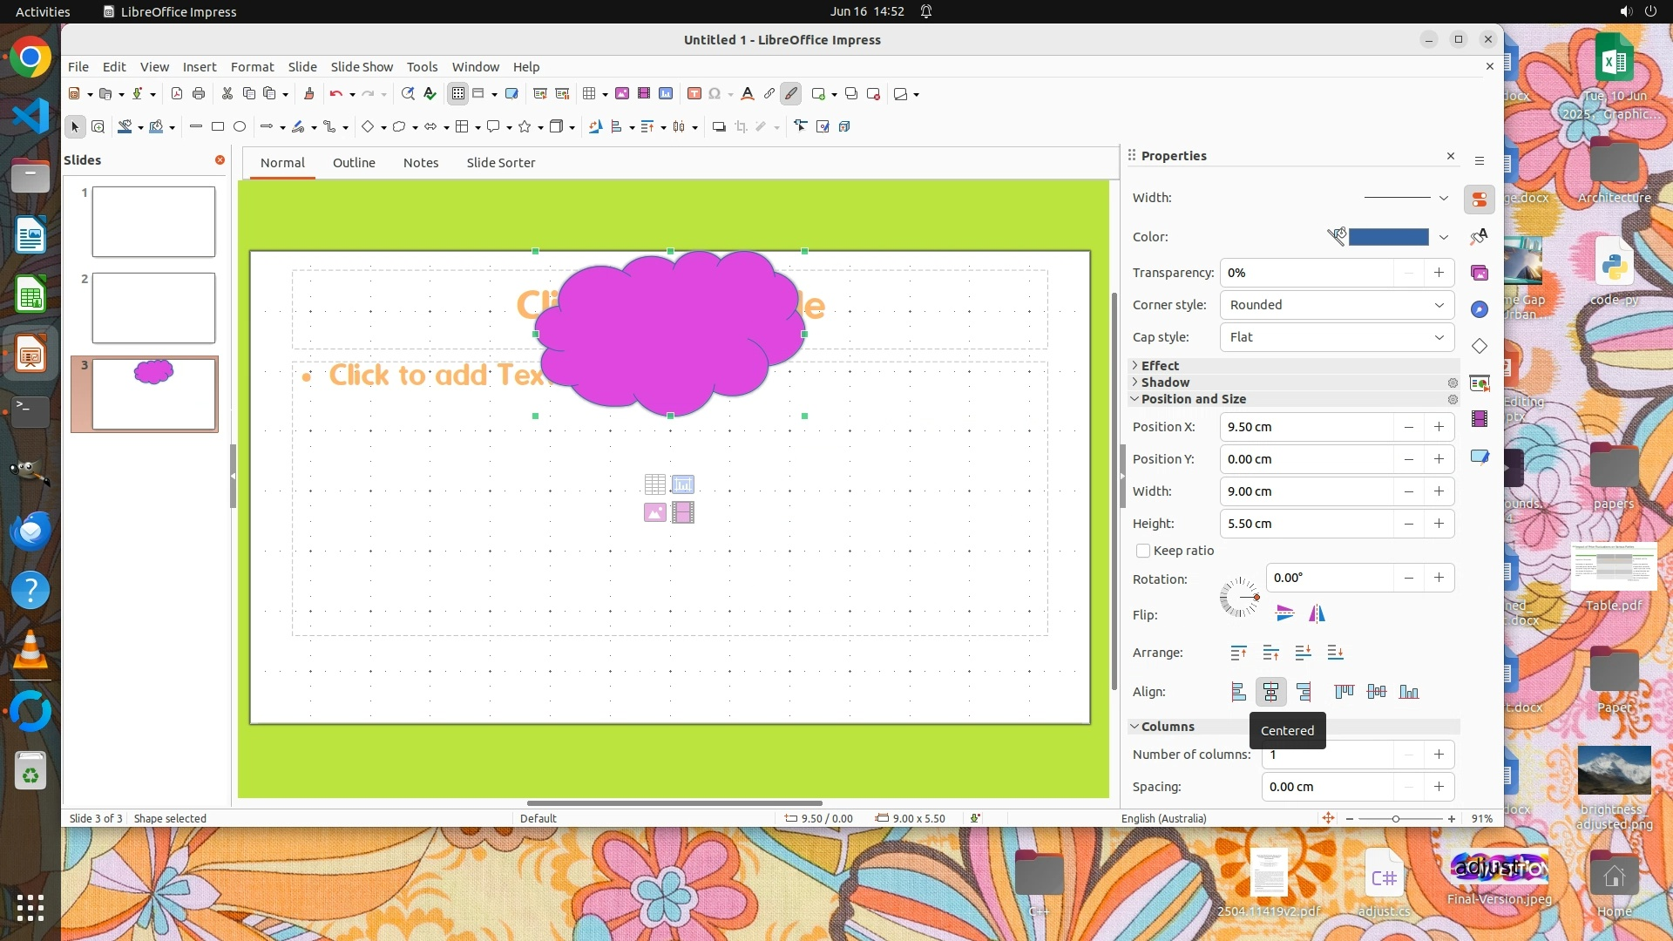Click the Print toolbar icon
The height and width of the screenshot is (941, 1673).
coord(199,94)
